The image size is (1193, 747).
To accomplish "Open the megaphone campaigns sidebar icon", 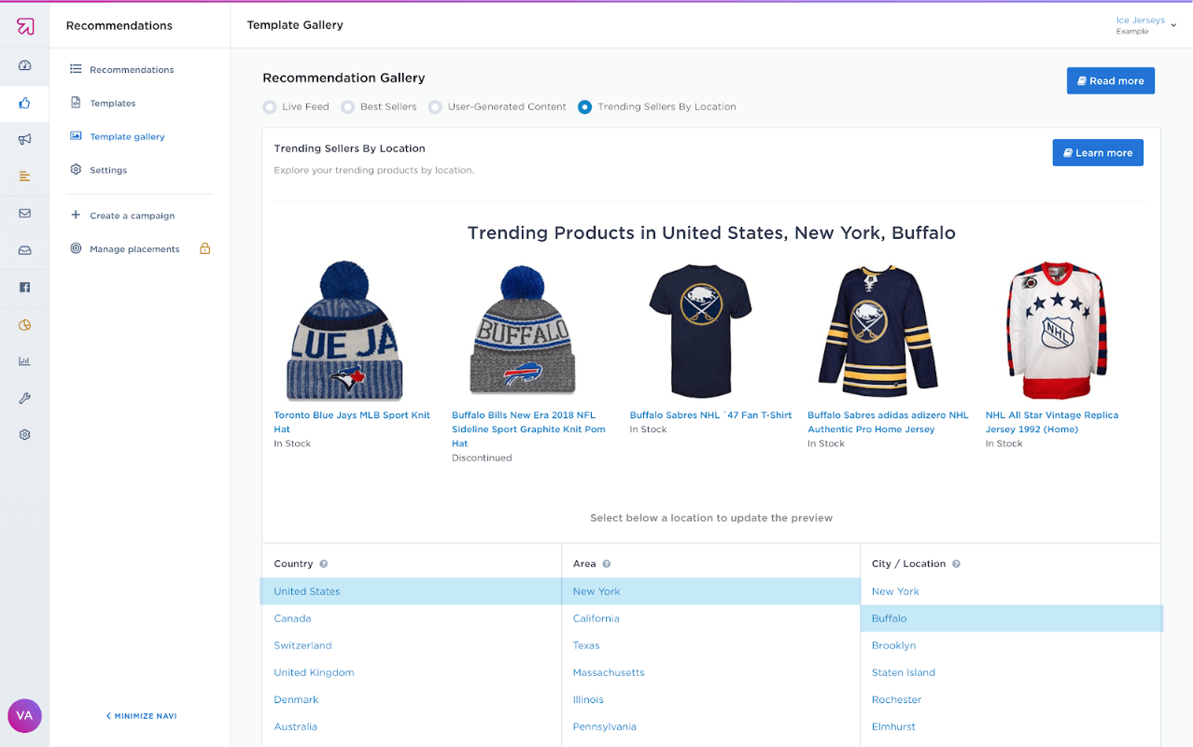I will (25, 139).
